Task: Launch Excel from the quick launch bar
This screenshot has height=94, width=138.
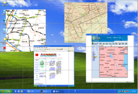Action: click(22, 91)
